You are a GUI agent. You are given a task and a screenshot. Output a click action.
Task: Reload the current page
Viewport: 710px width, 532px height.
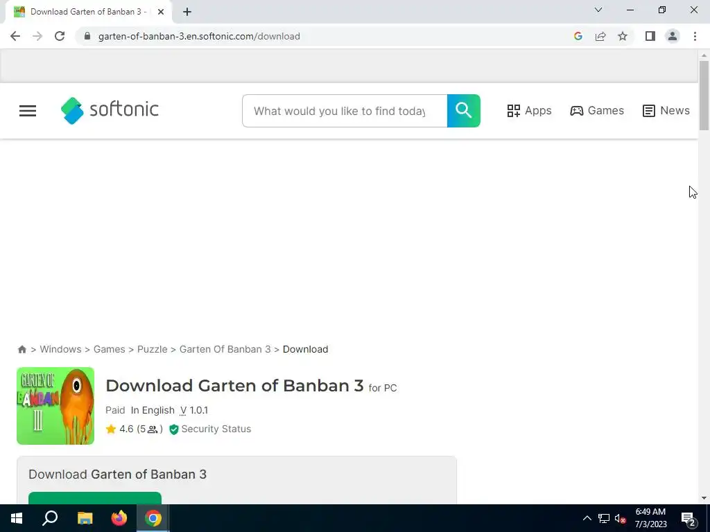tap(60, 36)
